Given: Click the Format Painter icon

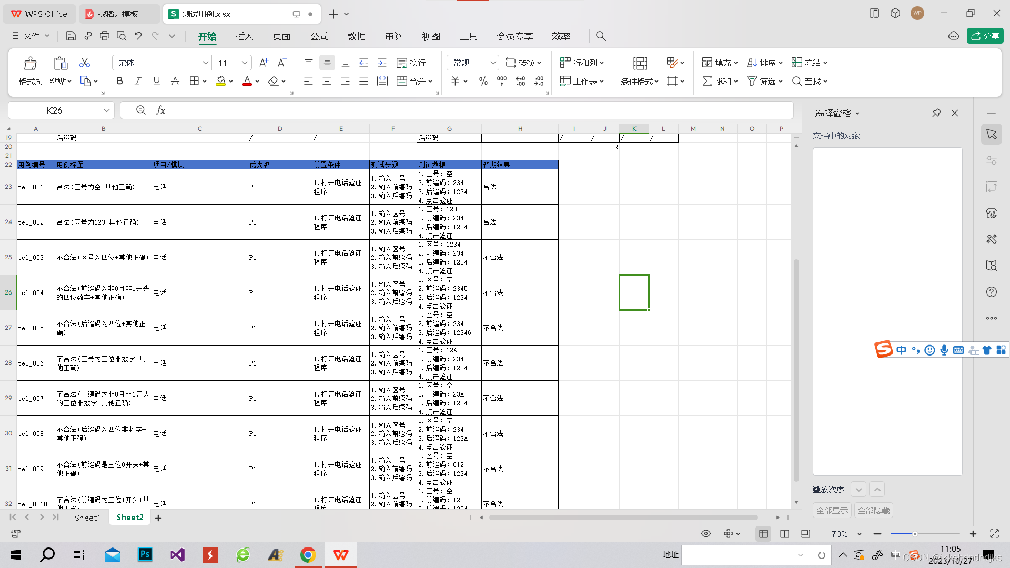Looking at the screenshot, I should (30, 64).
